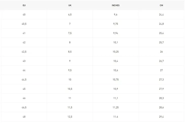Click the INCHES column header

(116, 5)
